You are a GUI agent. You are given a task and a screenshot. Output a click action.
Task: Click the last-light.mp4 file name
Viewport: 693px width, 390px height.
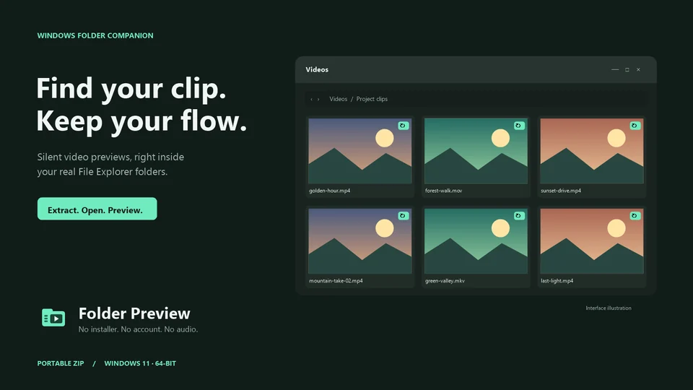557,281
